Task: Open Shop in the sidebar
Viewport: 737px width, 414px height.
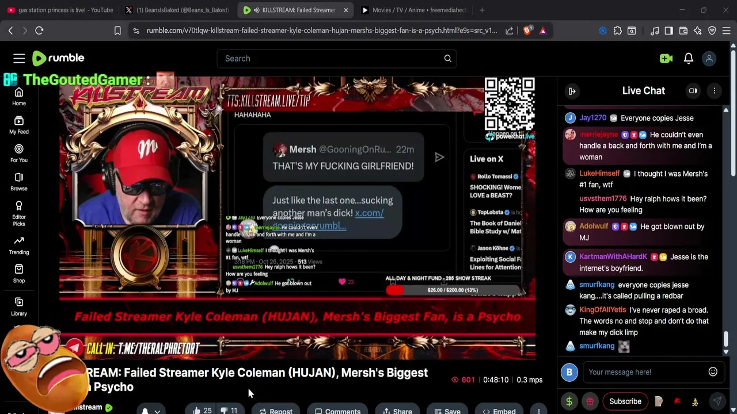Action: (19, 274)
